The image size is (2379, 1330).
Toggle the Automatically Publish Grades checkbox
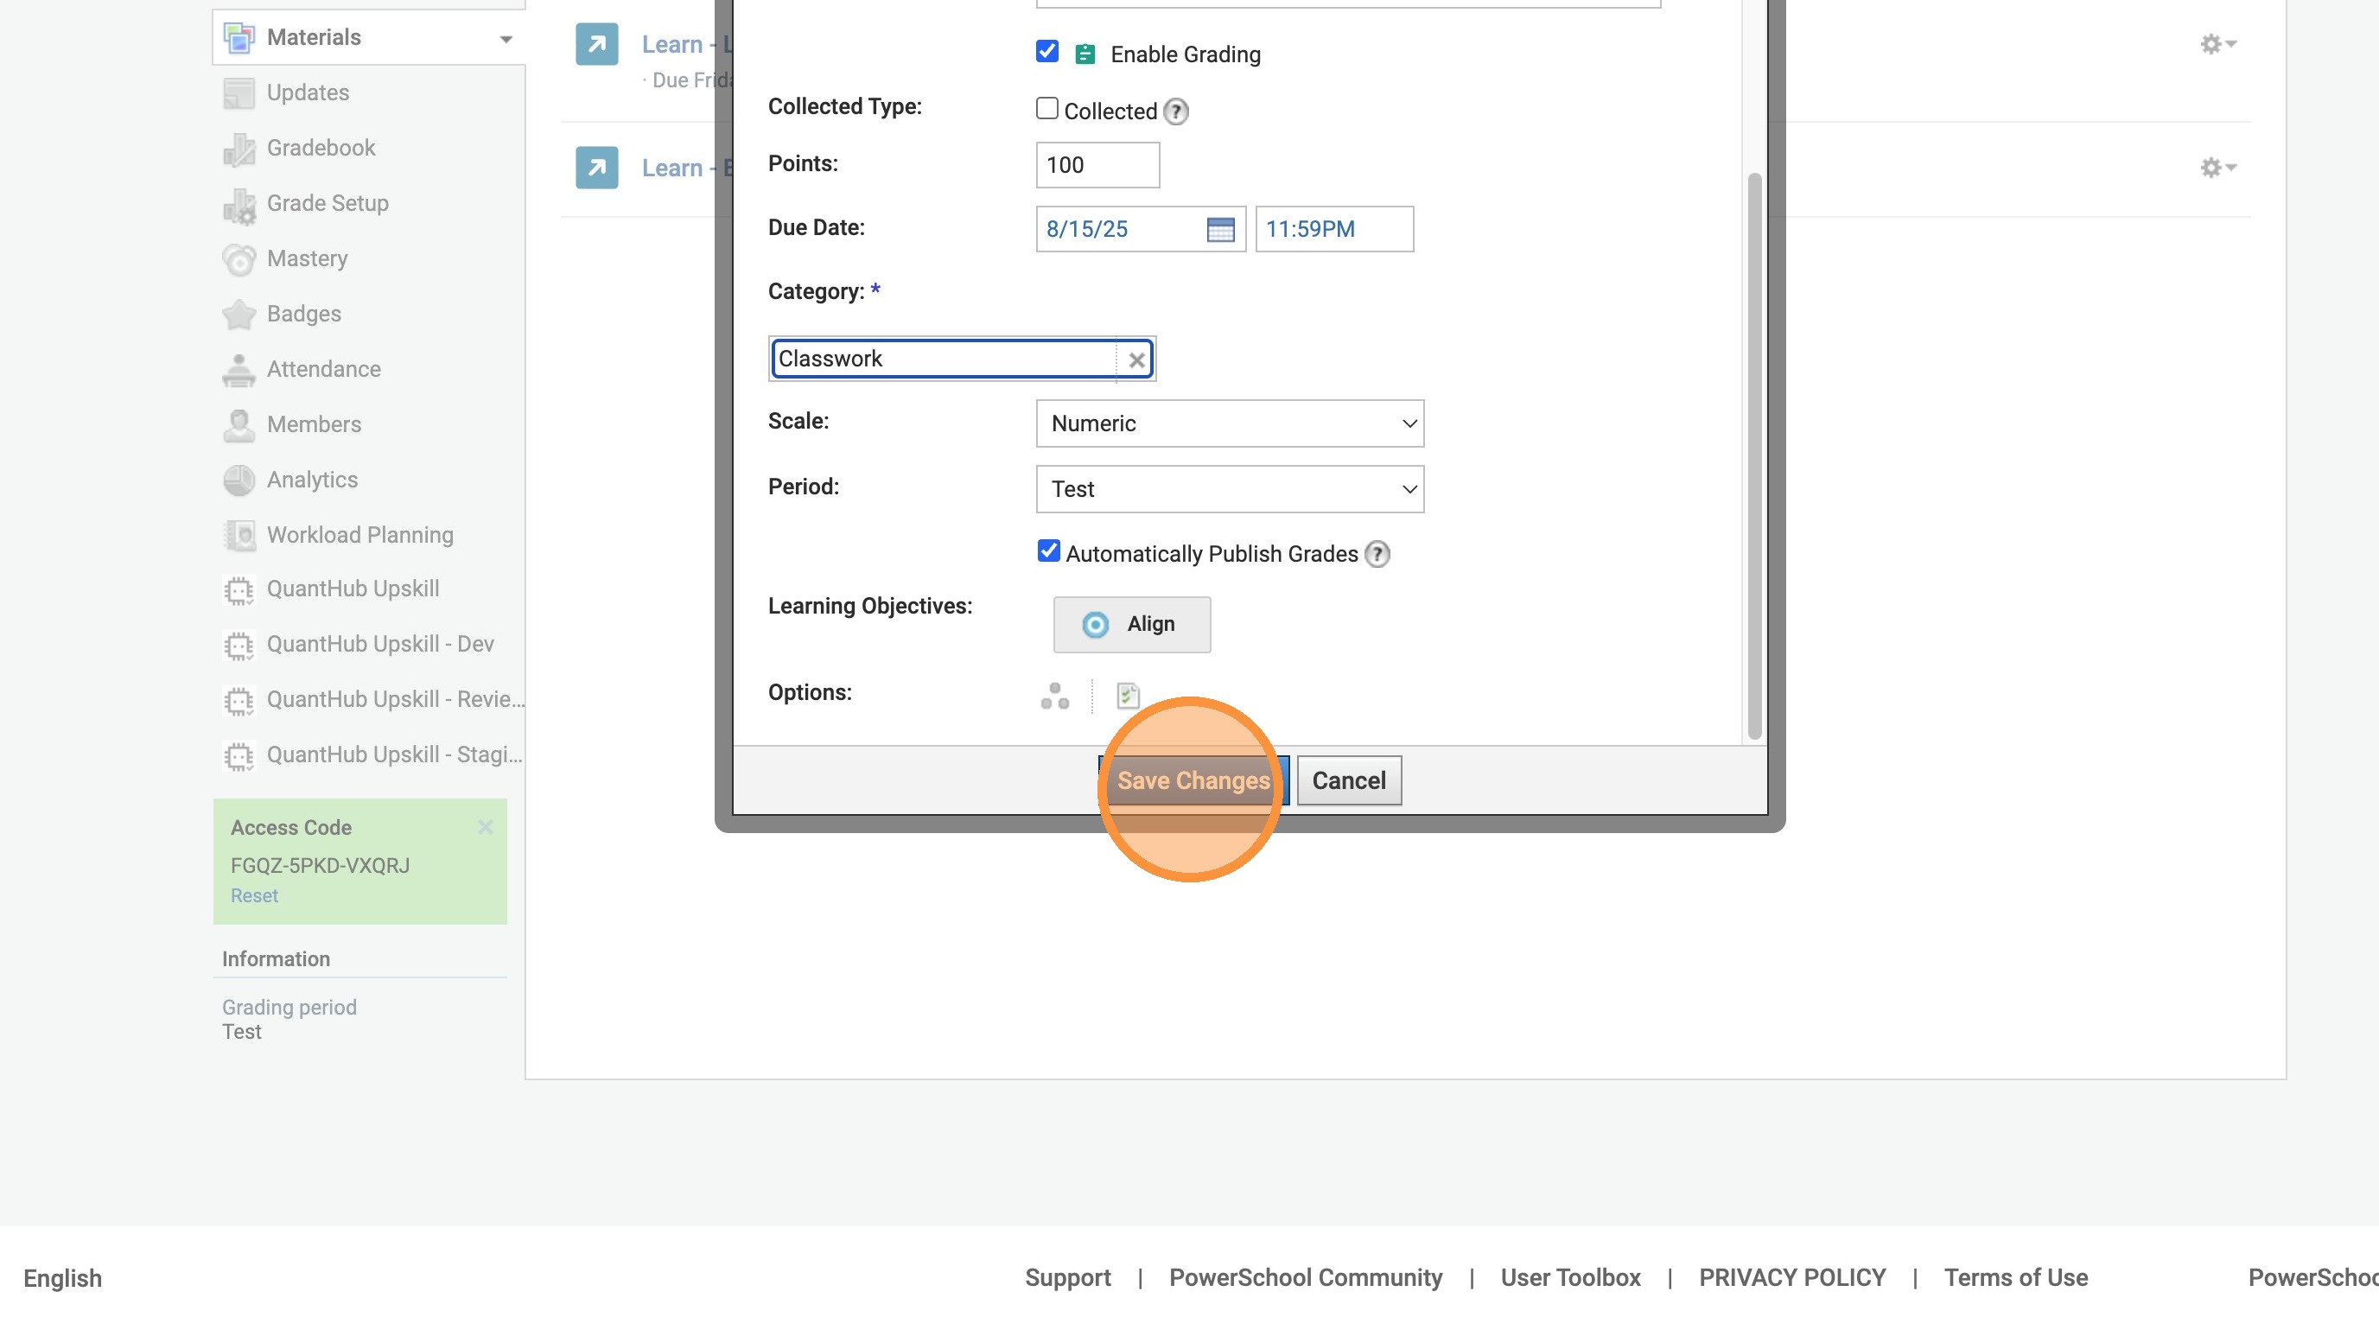click(x=1048, y=551)
